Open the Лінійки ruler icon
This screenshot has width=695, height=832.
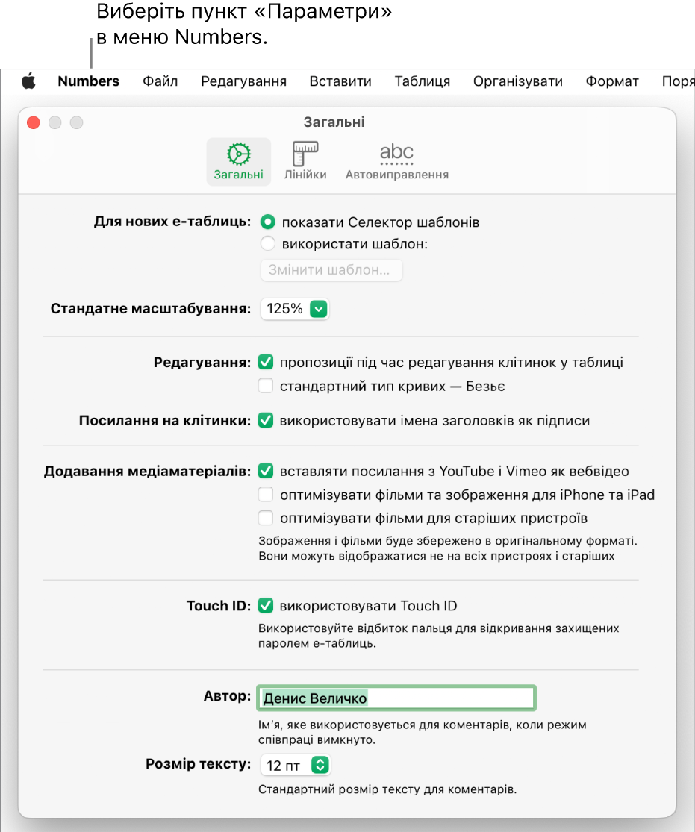point(305,162)
